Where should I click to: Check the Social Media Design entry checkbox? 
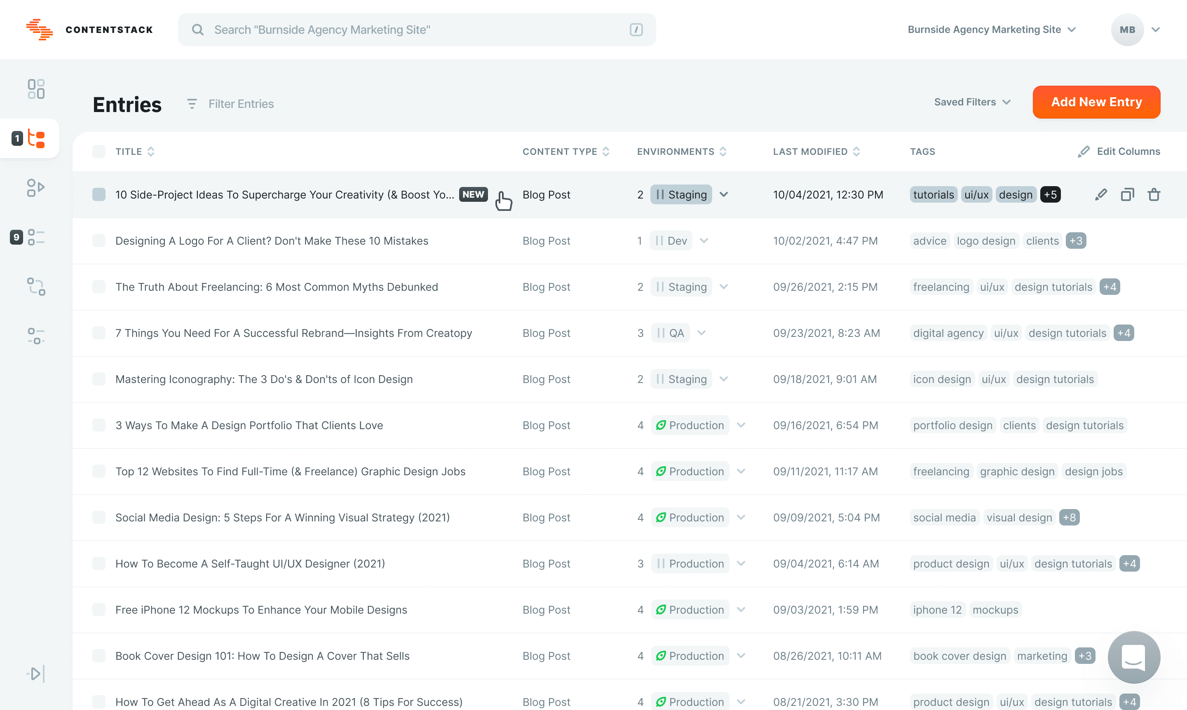(99, 518)
